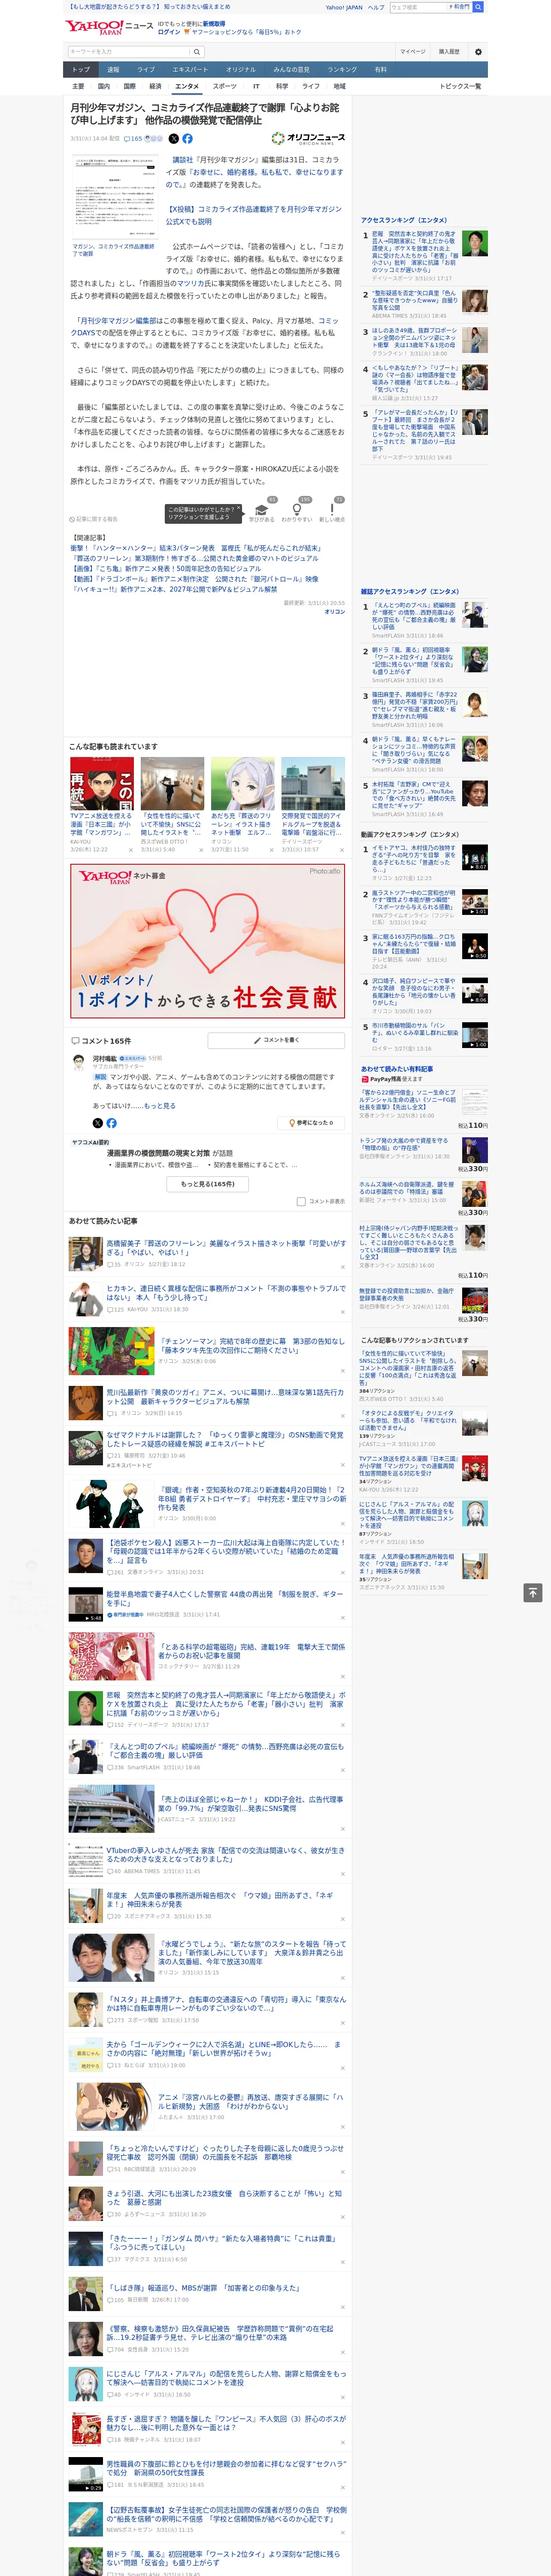
Task: Click 河村鳴紘's avatar icon
Action: click(80, 1062)
